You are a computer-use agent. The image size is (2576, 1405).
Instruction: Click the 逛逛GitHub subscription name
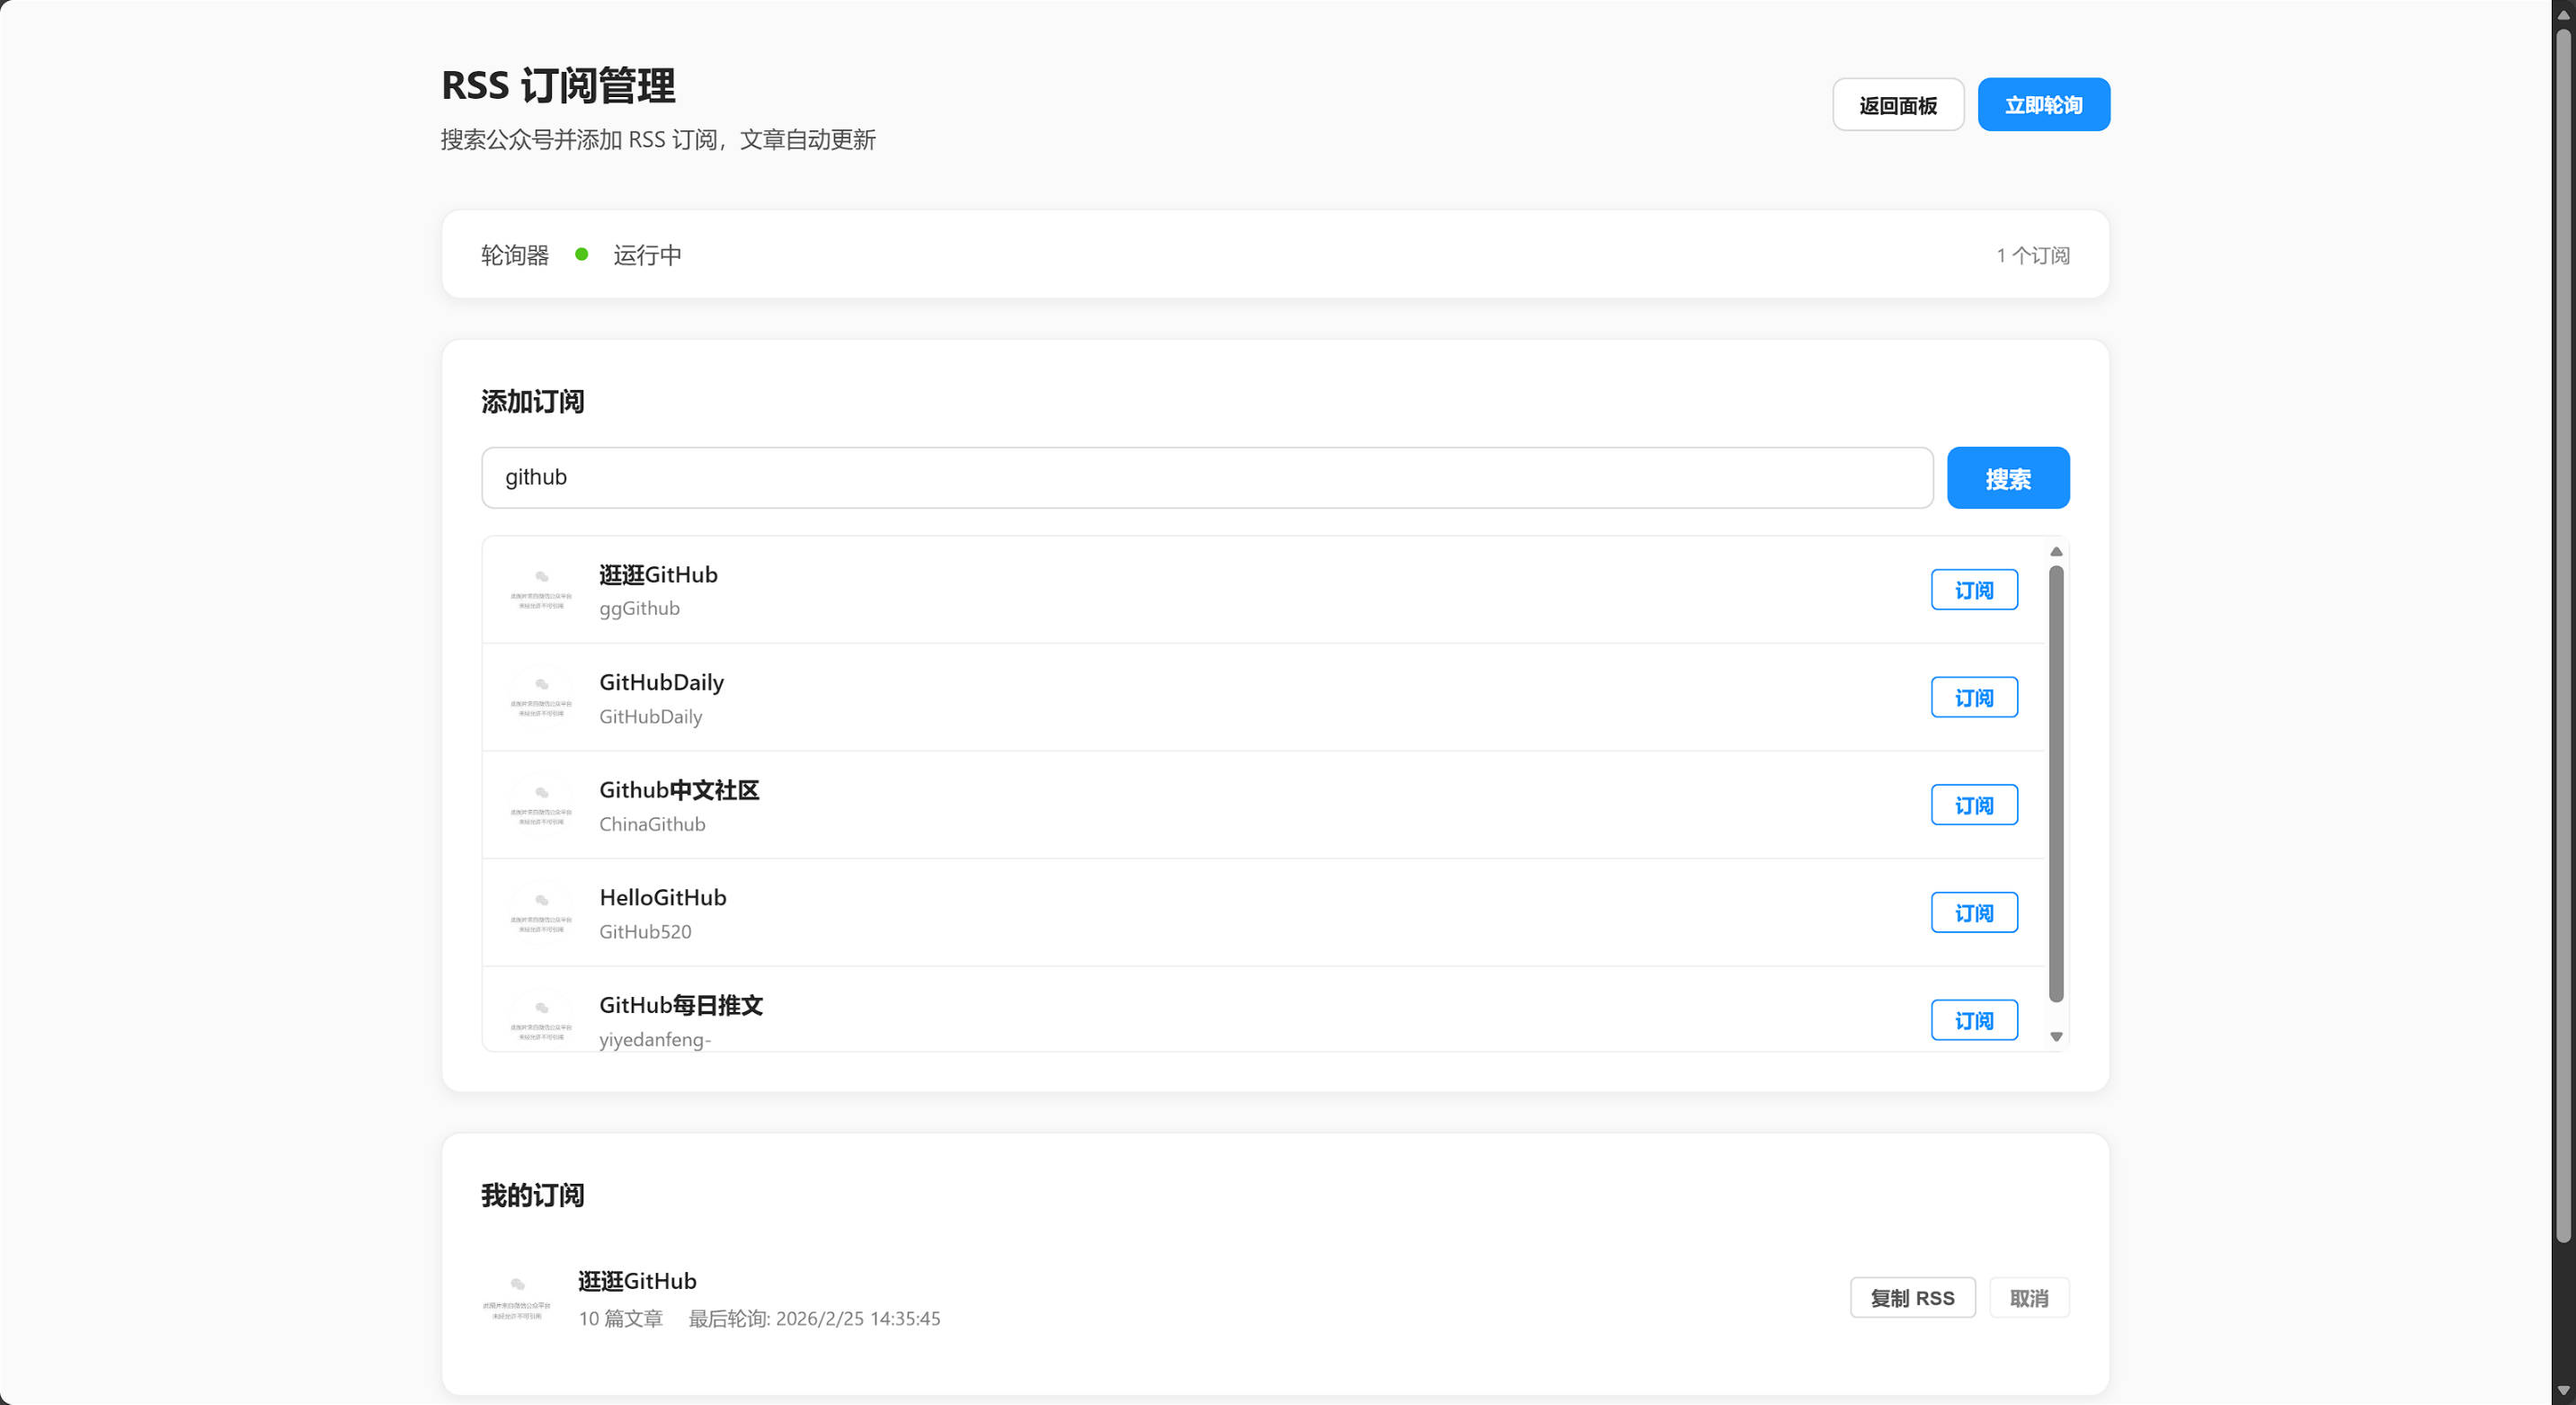point(636,1280)
